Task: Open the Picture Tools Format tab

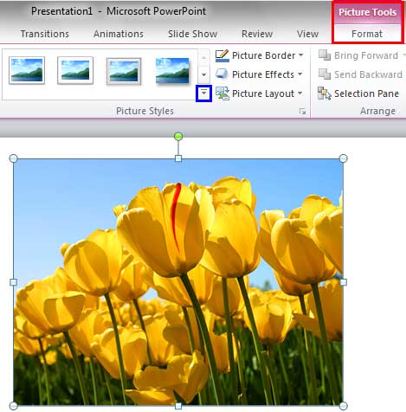Action: pos(367,34)
